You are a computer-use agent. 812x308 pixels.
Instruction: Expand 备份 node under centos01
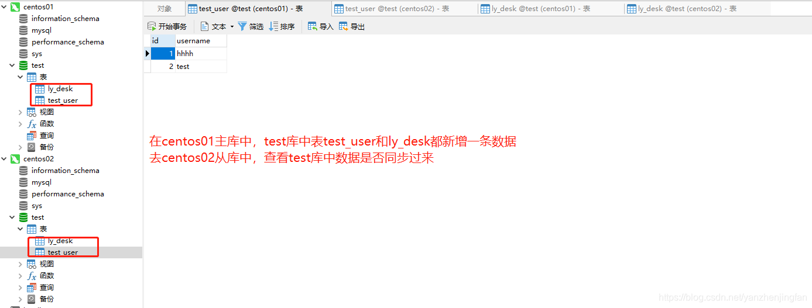click(20, 147)
